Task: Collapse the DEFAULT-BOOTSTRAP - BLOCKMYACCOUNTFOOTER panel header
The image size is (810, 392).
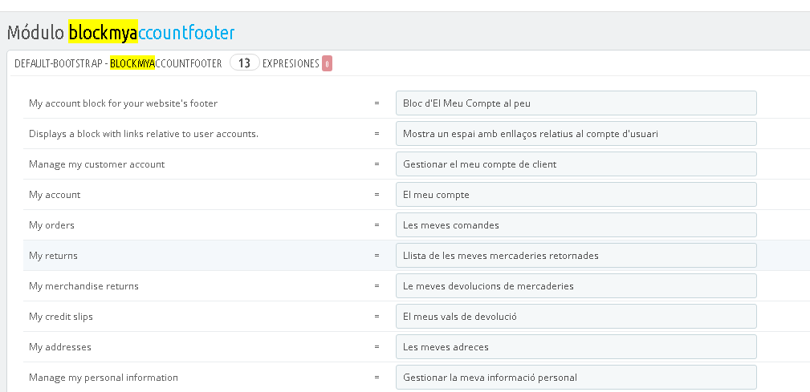Action: point(118,63)
